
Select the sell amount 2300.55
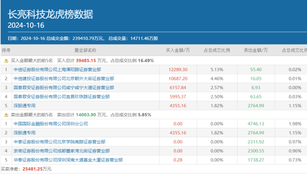(256, 151)
